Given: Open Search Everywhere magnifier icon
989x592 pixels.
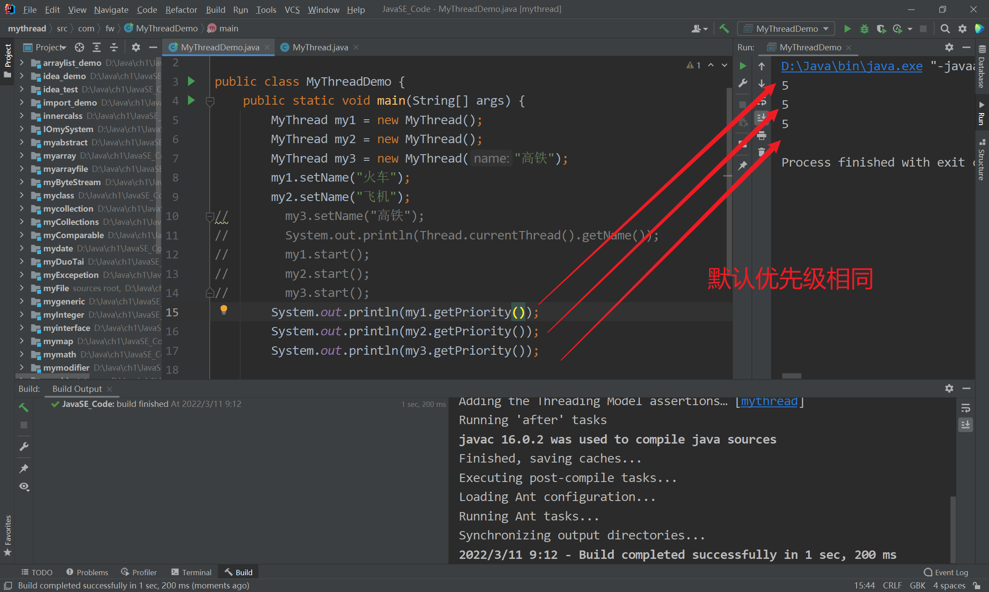Looking at the screenshot, I should (945, 29).
